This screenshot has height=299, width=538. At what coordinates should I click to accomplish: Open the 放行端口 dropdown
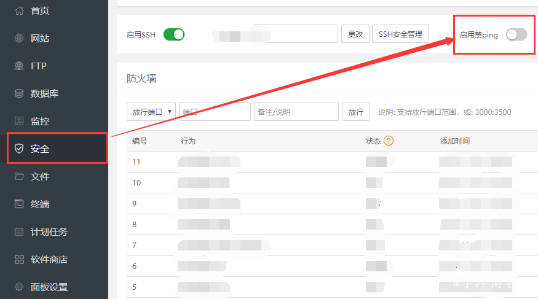pos(151,112)
